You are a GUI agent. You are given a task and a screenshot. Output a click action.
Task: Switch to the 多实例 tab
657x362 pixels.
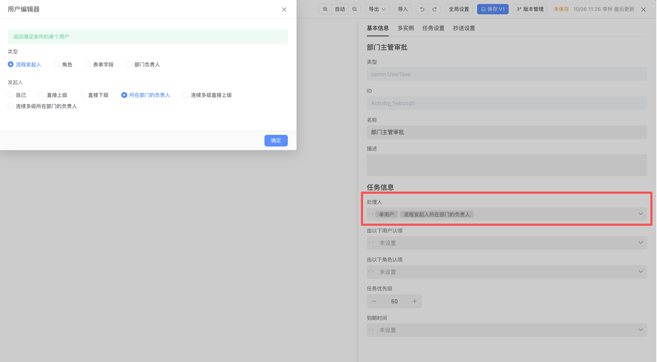tap(405, 28)
